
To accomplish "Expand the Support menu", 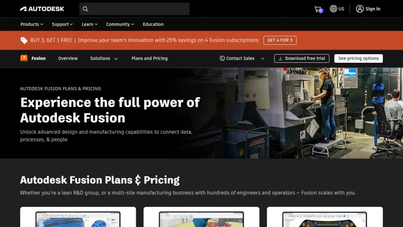I will (62, 24).
